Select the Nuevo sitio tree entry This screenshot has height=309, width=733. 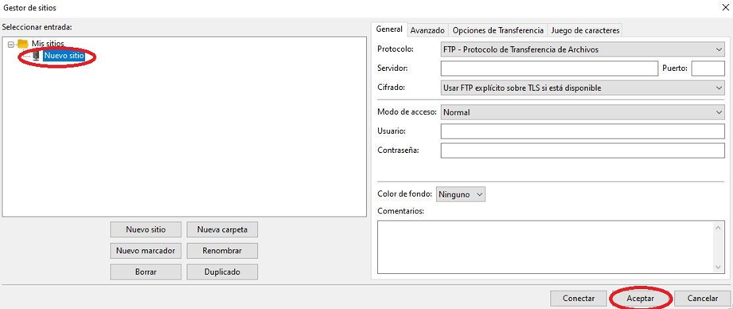64,56
